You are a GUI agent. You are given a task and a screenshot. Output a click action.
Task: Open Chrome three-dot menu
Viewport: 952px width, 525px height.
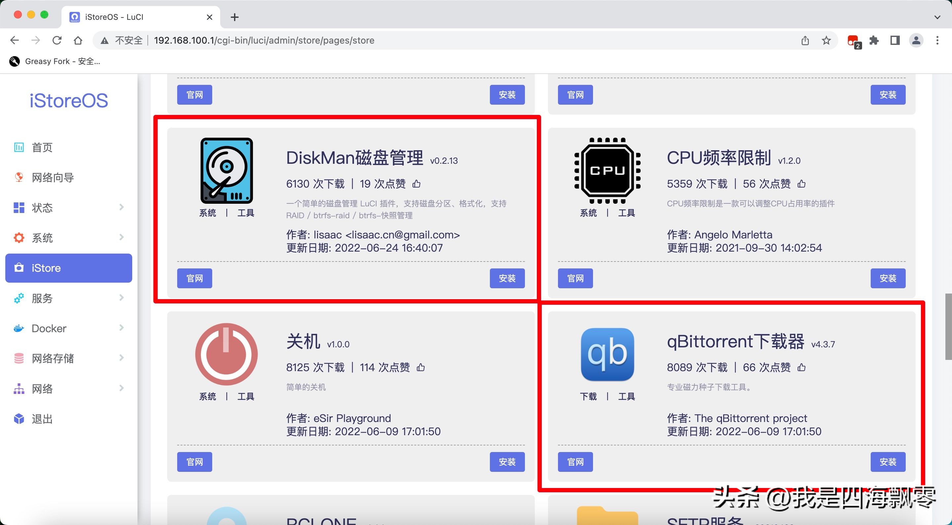pos(937,40)
